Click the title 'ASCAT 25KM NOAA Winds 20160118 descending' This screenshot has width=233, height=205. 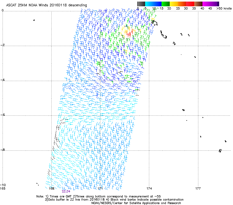46,5
